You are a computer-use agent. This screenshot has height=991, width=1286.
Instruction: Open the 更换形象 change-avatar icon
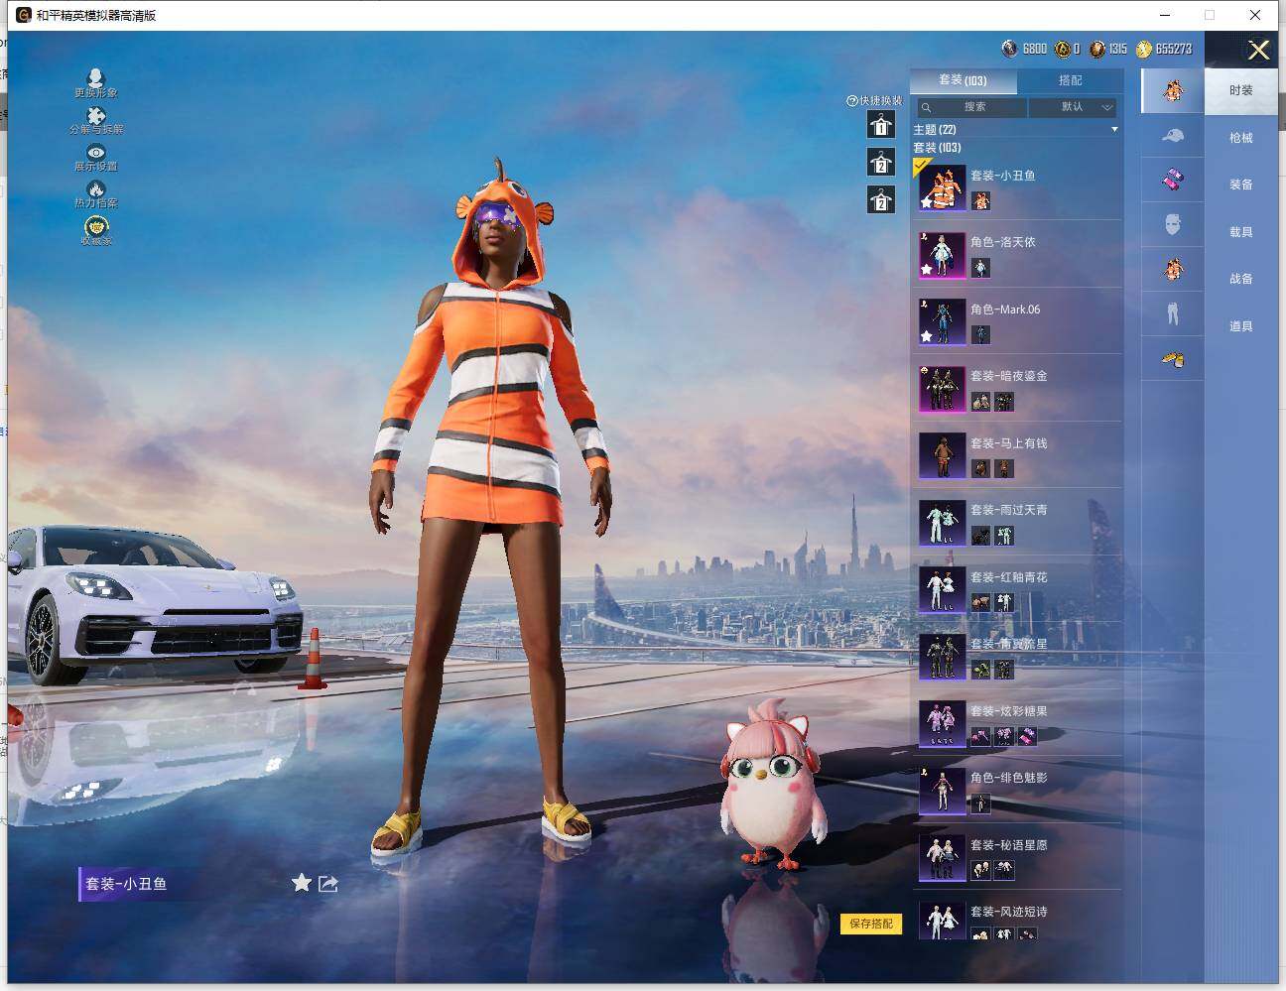(x=95, y=79)
